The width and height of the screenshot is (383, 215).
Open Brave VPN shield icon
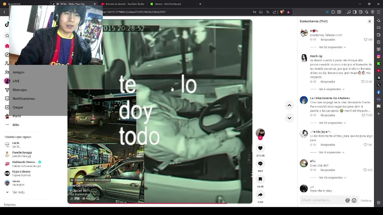coord(373,12)
